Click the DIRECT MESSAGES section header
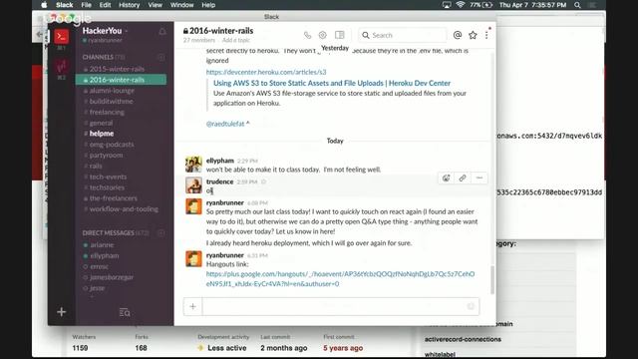This screenshot has height=359, width=638. point(116,232)
